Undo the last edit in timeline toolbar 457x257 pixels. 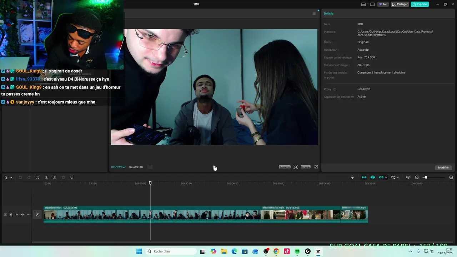(x=20, y=177)
